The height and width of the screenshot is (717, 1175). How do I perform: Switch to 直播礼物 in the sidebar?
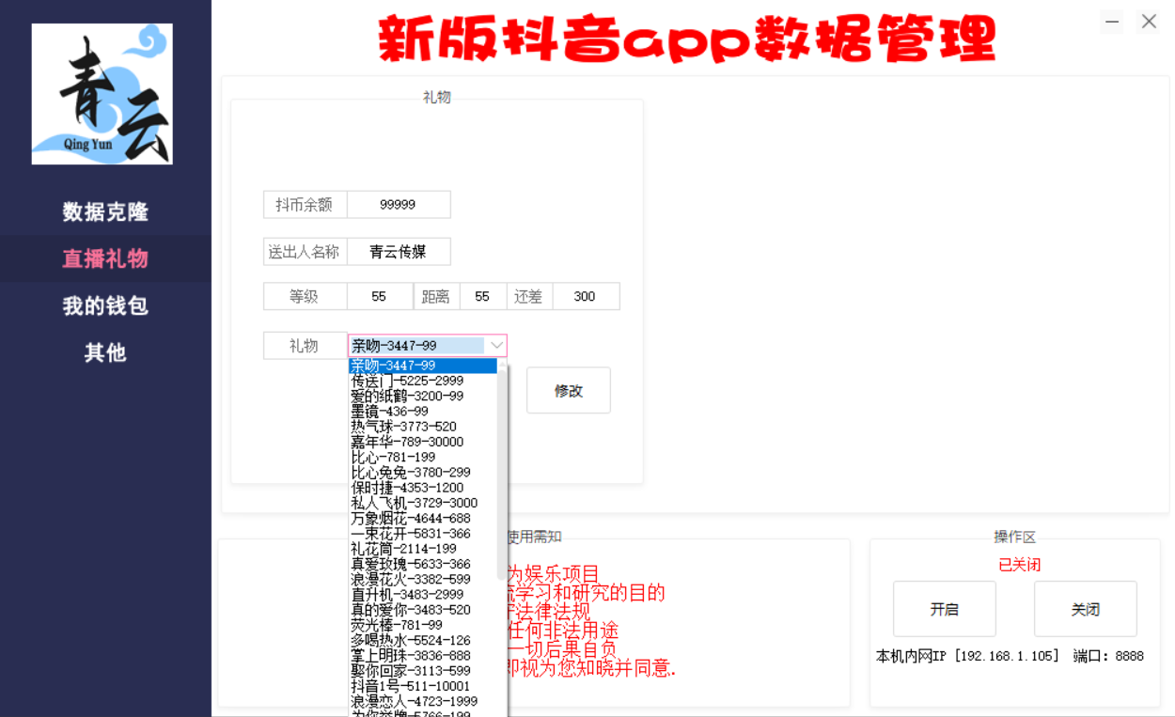105,258
